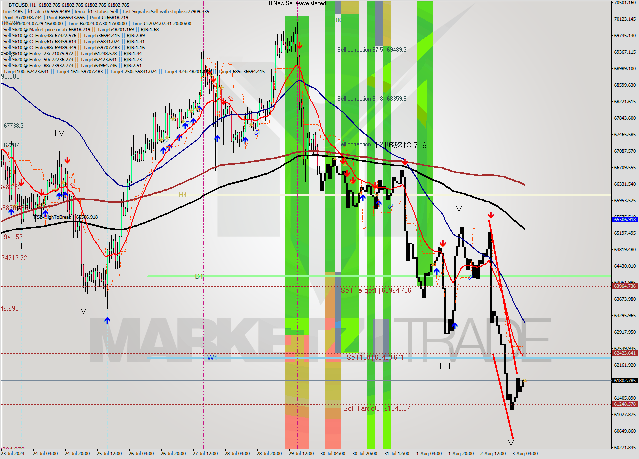Click the 'V' wave label below the last candle low
Viewport: 639px width, 459px height.
click(511, 443)
